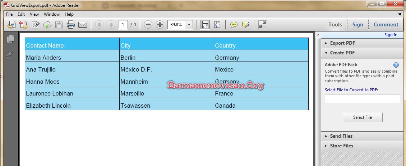Click the convert file to PDF toolbar icon
The width and height of the screenshot is (406, 166).
pyautogui.click(x=23, y=25)
